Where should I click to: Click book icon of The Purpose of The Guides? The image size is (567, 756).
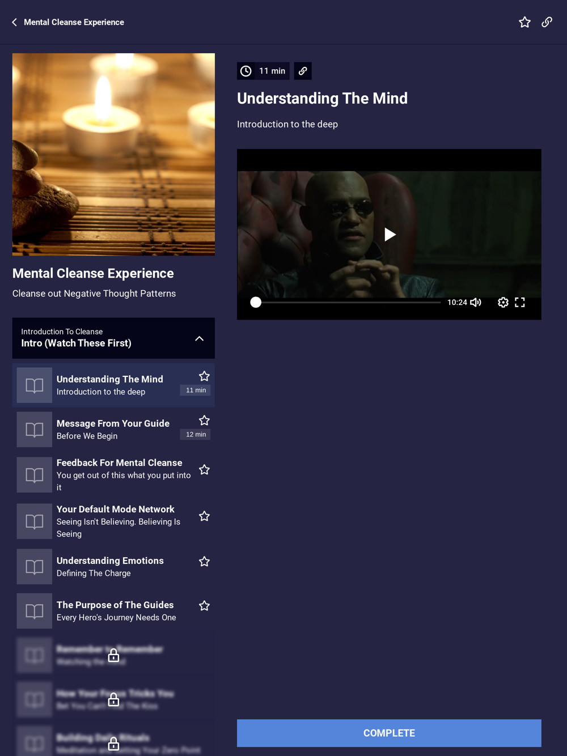tap(35, 611)
